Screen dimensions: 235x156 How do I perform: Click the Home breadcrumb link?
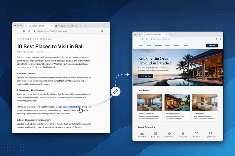tap(19, 39)
